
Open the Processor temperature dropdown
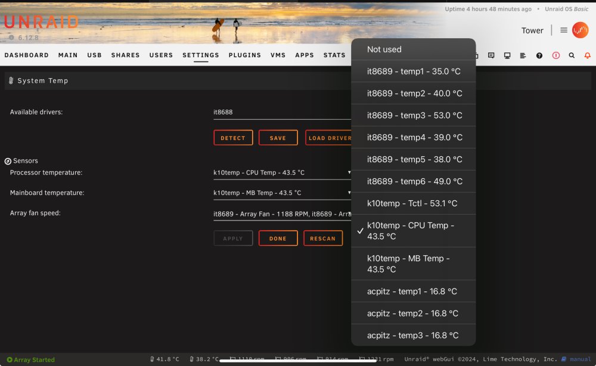coord(282,172)
